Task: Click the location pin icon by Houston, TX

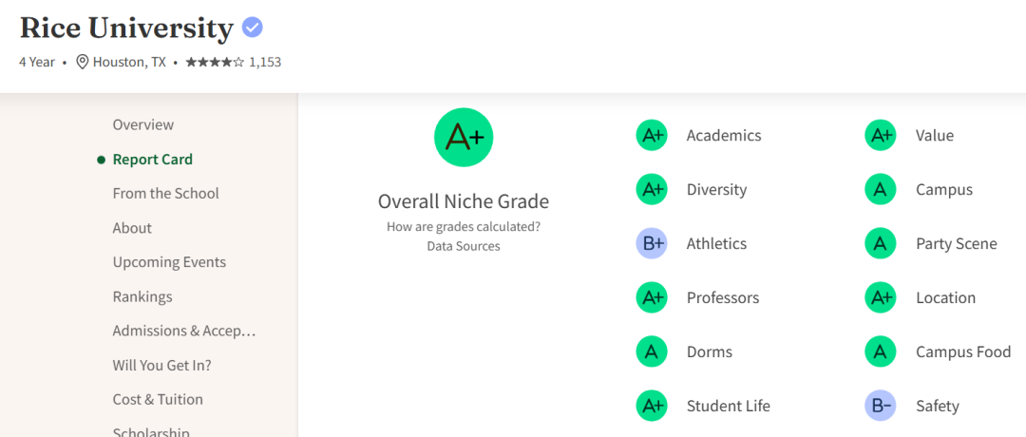Action: tap(83, 62)
